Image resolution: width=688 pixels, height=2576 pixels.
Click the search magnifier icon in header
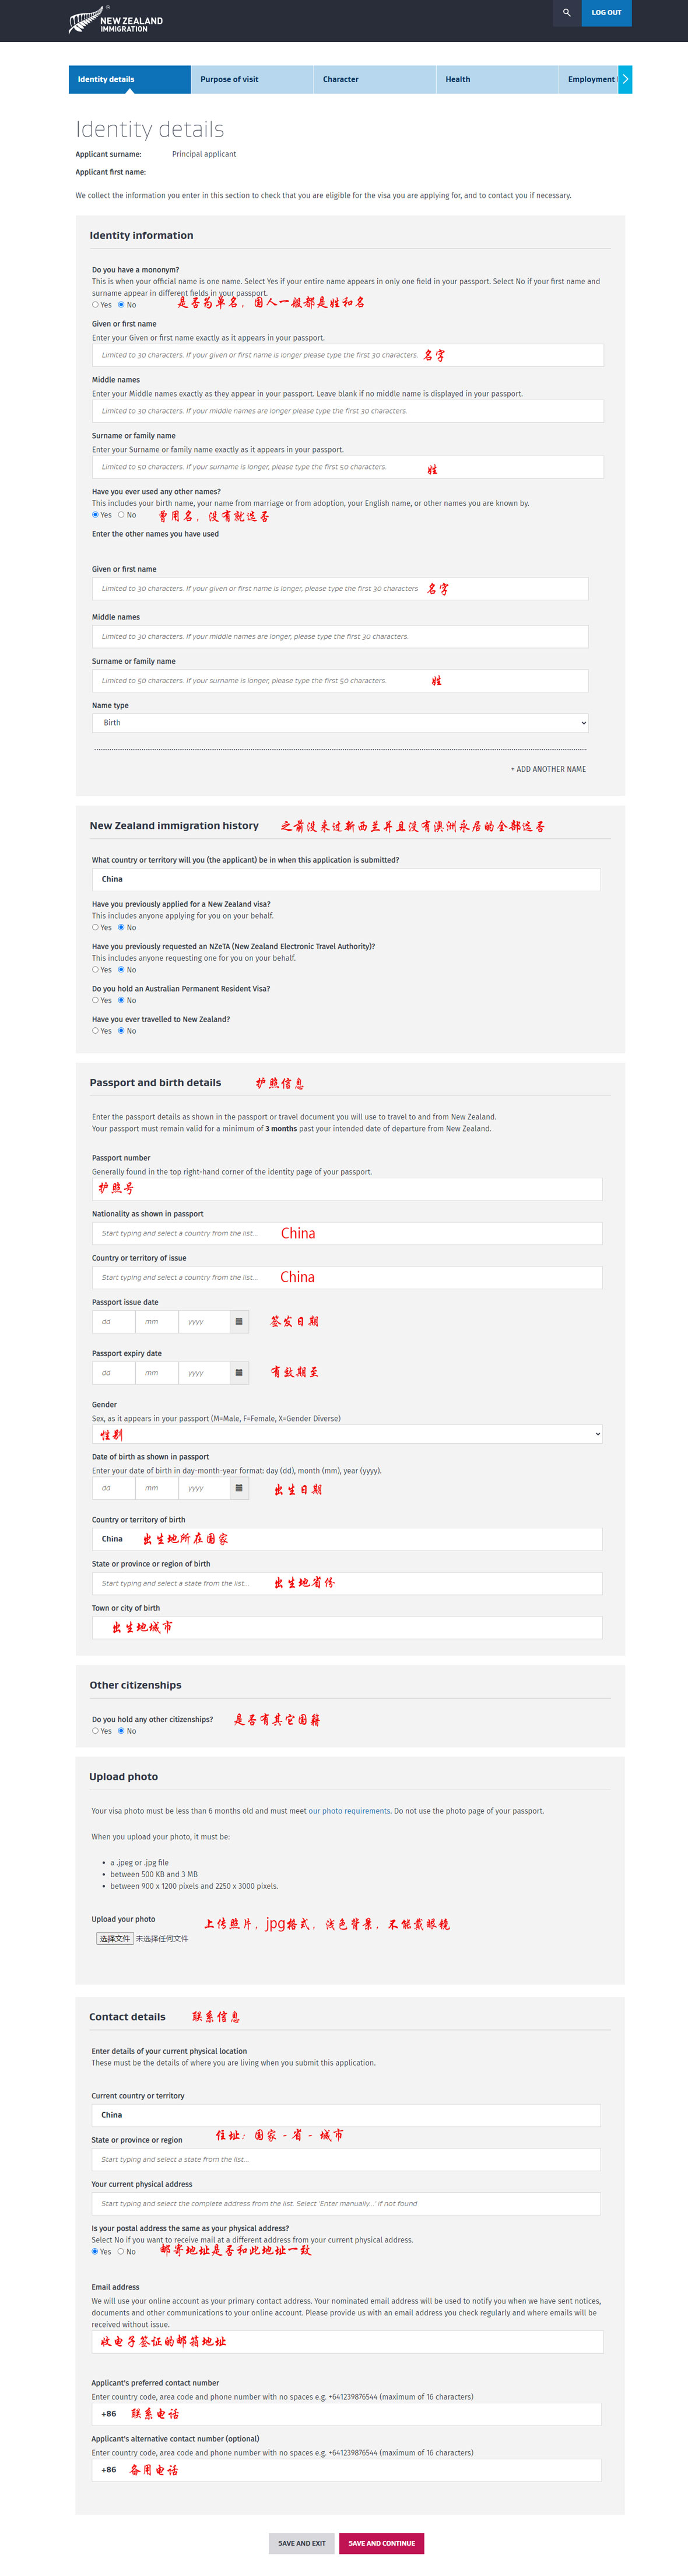(x=567, y=13)
